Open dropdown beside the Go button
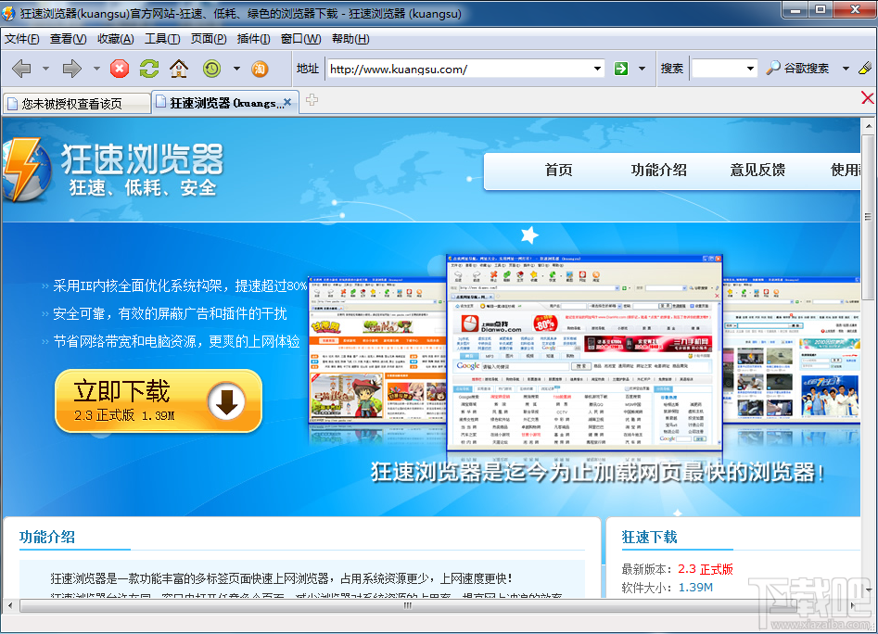This screenshot has width=878, height=634. (642, 69)
